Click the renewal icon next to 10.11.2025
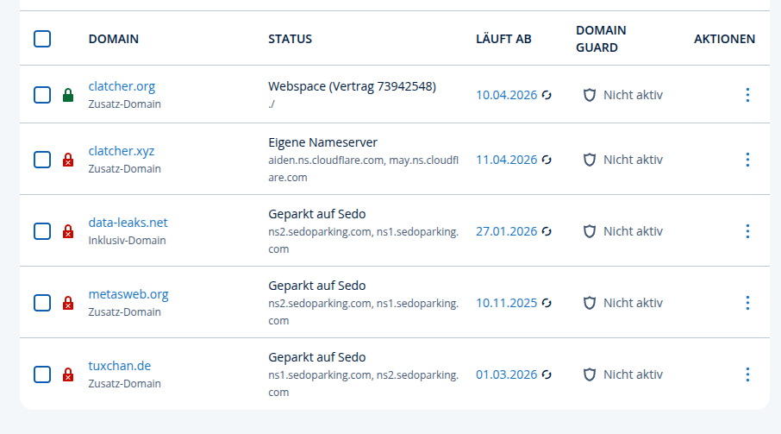The image size is (781, 434). (547, 303)
